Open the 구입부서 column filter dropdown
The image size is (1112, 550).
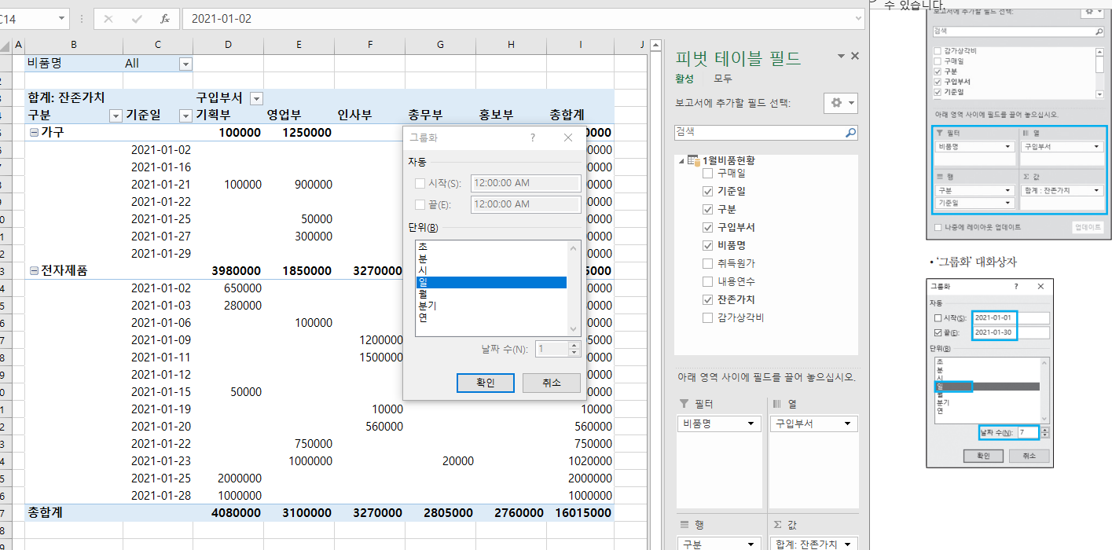(x=256, y=98)
